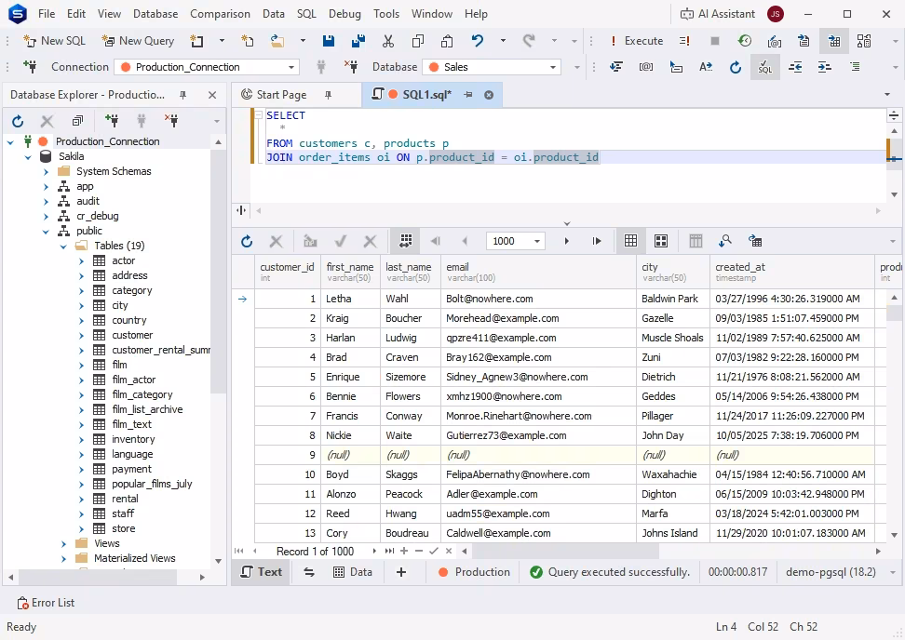Click the Save icon in toolbar
Image resolution: width=905 pixels, height=640 pixels.
[329, 41]
